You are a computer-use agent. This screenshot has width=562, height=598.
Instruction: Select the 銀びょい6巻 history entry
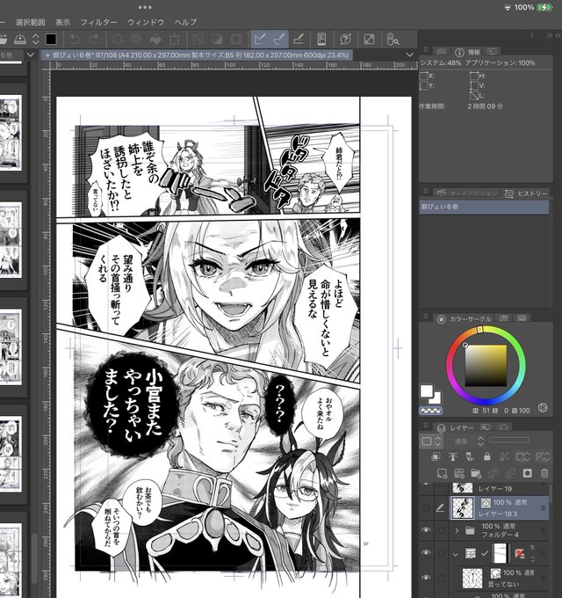[x=484, y=207]
